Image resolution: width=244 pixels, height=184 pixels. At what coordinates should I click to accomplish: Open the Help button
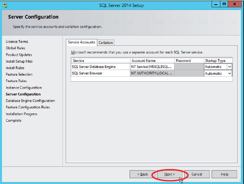[x=224, y=174]
